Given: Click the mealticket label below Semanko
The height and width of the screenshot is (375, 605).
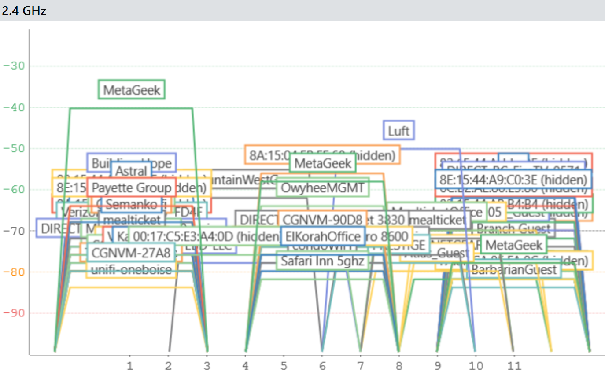Looking at the screenshot, I should click(132, 220).
